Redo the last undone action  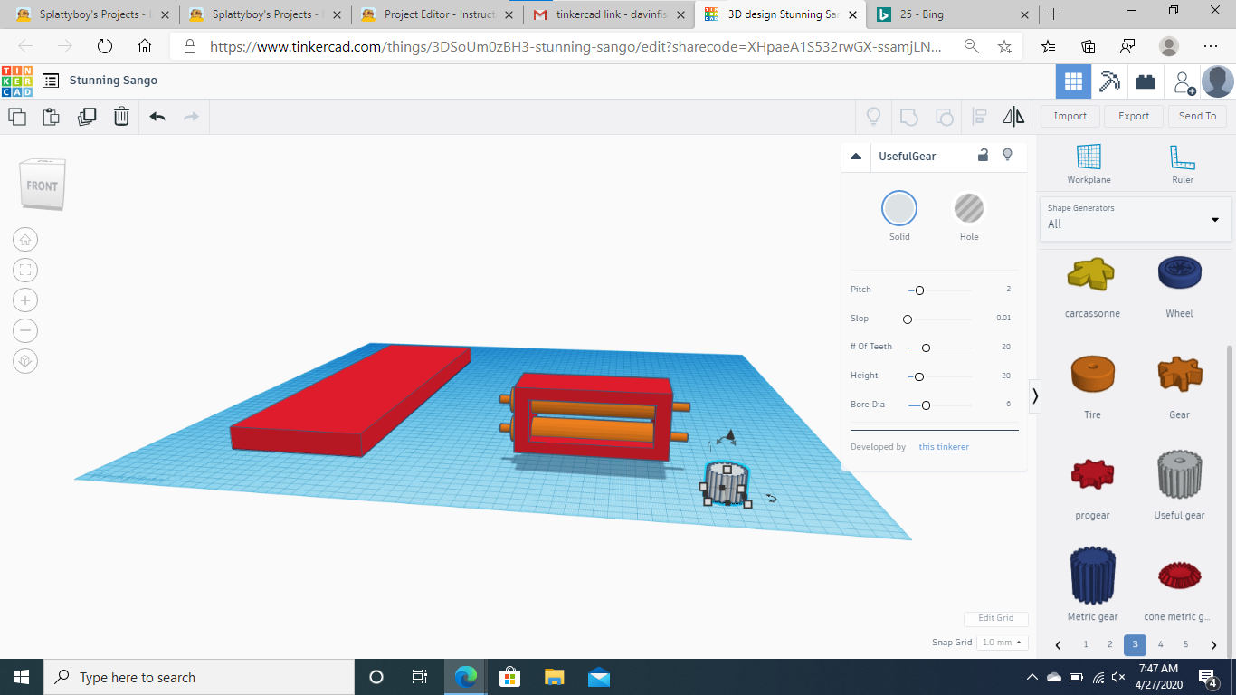(191, 116)
